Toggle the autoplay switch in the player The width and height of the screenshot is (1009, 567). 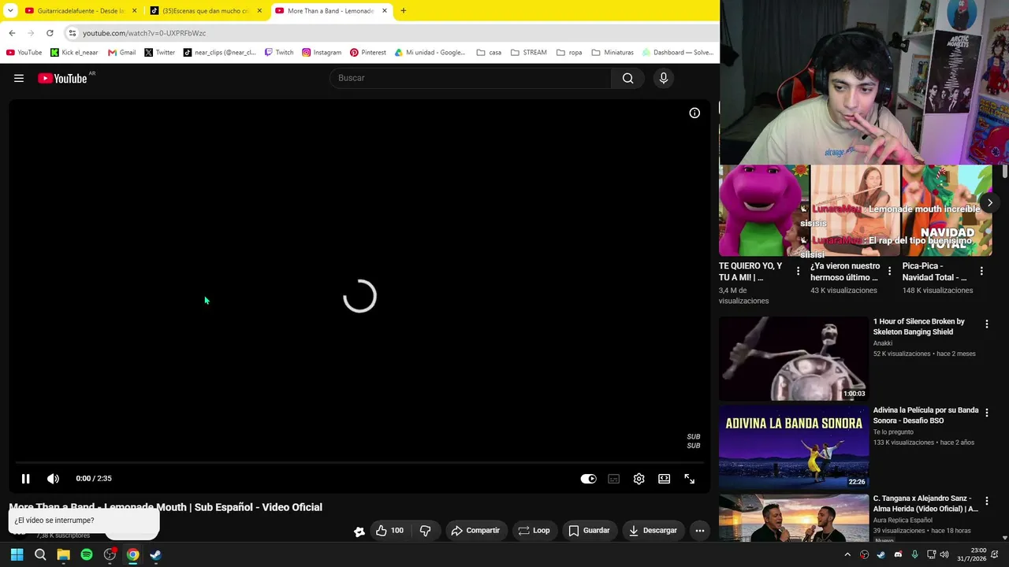[589, 478]
